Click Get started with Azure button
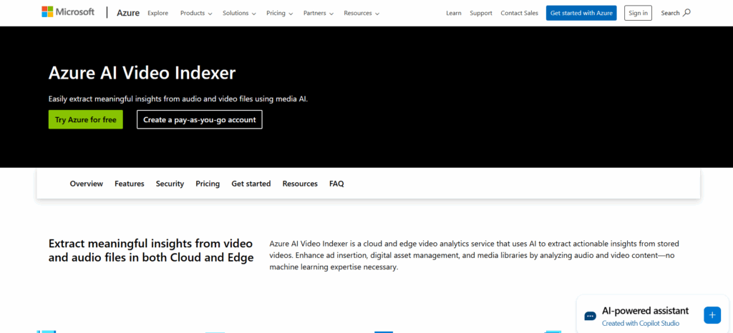The image size is (733, 333). point(581,13)
